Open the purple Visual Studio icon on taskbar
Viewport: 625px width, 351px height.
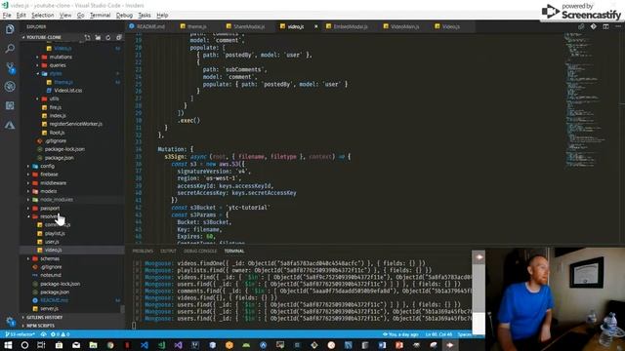(x=178, y=345)
